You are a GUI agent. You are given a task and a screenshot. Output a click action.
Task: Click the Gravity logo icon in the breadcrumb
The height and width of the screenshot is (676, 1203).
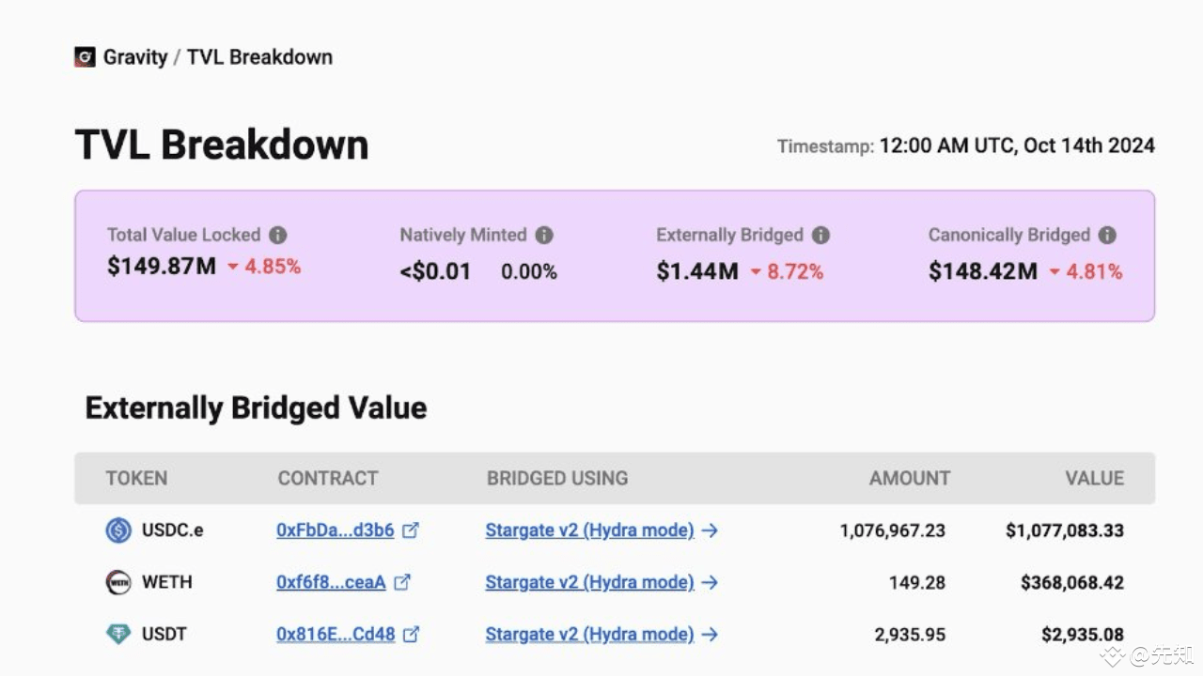(86, 56)
